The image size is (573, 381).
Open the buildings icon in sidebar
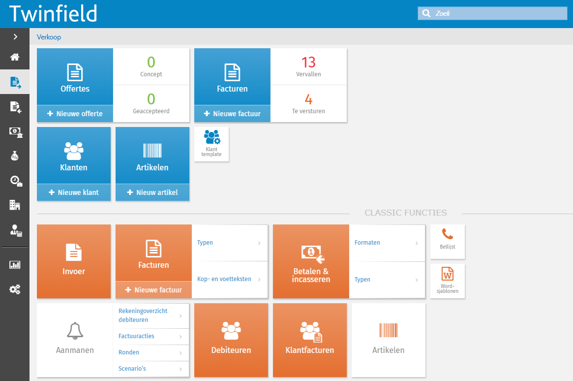(15, 205)
